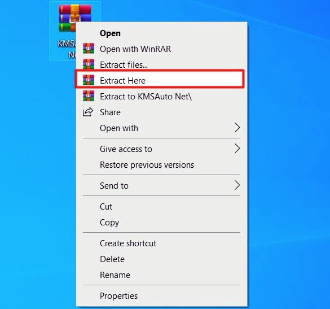Expand the Send to submenu arrow
This screenshot has width=330, height=309.
(237, 185)
